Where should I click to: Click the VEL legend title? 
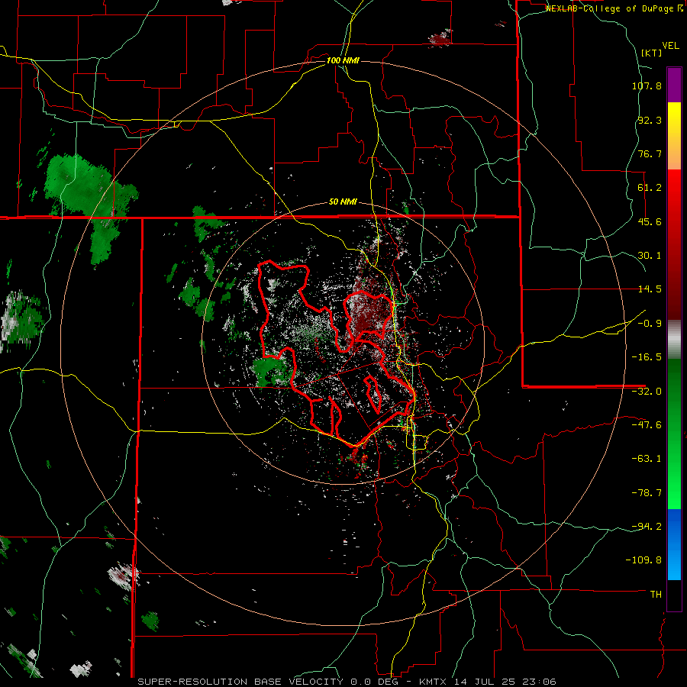tap(670, 46)
